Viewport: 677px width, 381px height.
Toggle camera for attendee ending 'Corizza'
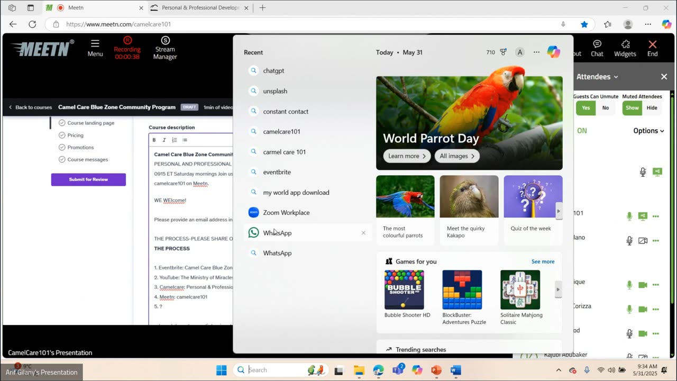click(x=643, y=309)
